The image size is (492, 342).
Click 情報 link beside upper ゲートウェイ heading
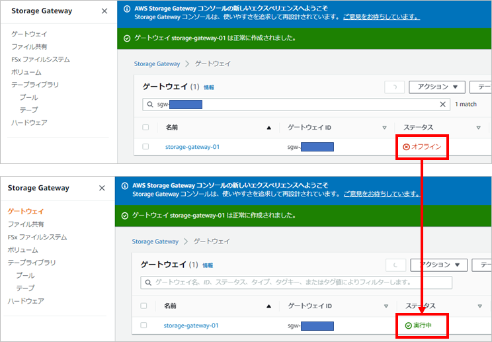point(209,87)
